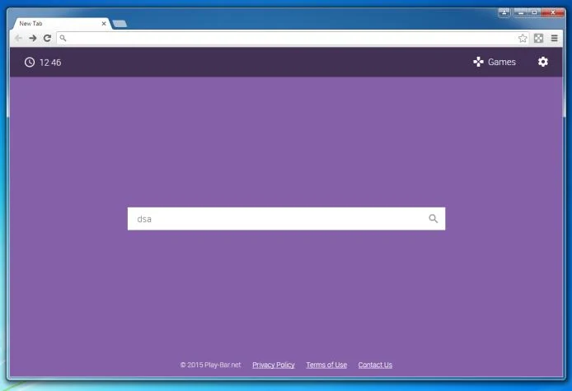Click the browser forward arrow
The height and width of the screenshot is (391, 572).
[x=33, y=38]
